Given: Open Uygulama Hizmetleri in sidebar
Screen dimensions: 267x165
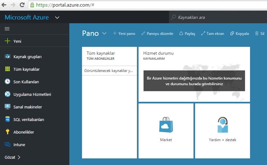Looking at the screenshot, I should coord(32,94).
